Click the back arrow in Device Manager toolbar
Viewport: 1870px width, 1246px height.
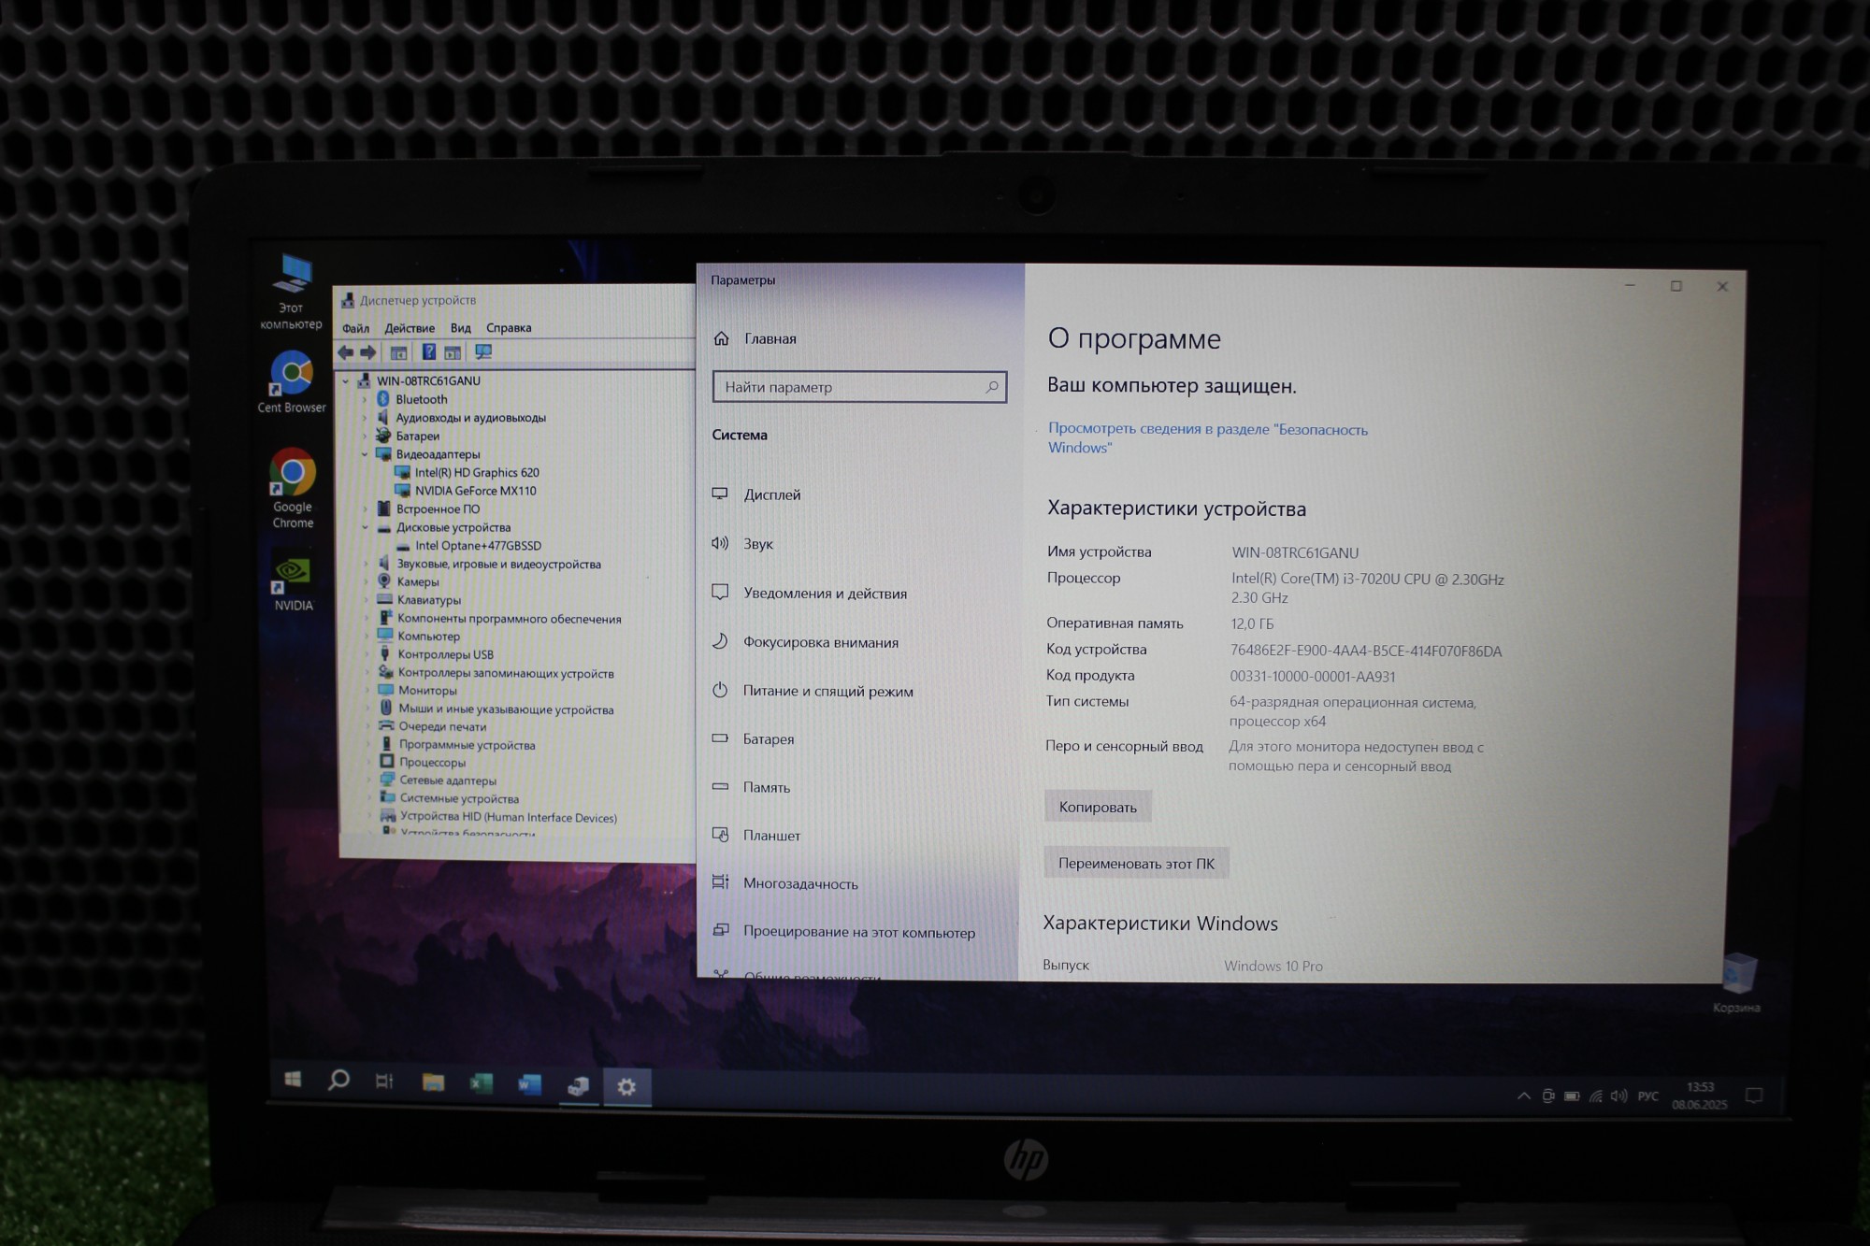click(x=345, y=352)
